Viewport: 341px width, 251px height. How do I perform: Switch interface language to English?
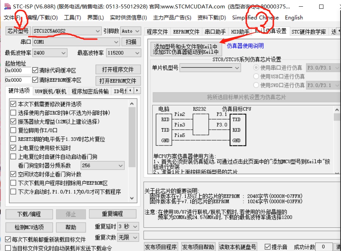coord(294,17)
